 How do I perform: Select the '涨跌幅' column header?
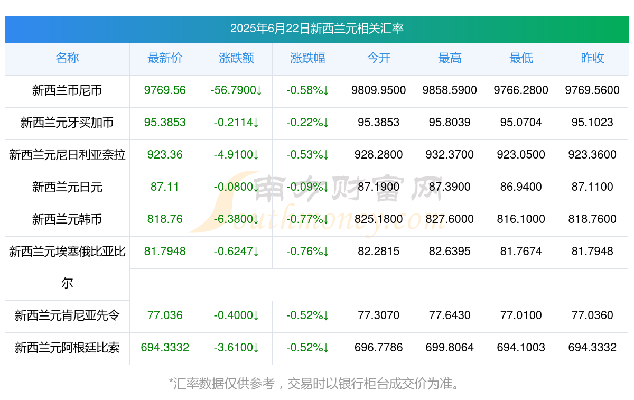tap(307, 58)
